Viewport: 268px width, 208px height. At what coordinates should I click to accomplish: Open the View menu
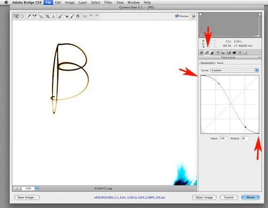coord(120,3)
